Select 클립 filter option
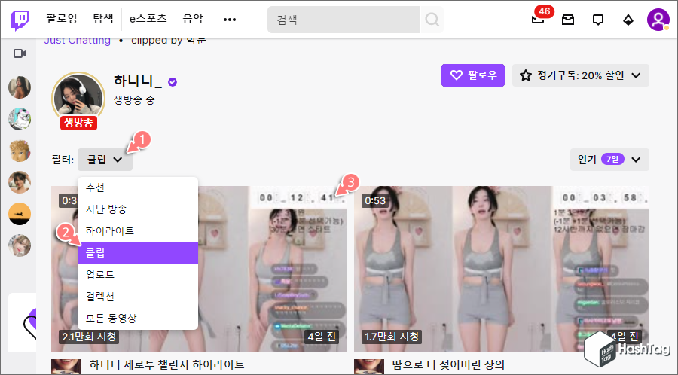Image resolution: width=678 pixels, height=375 pixels. click(138, 253)
